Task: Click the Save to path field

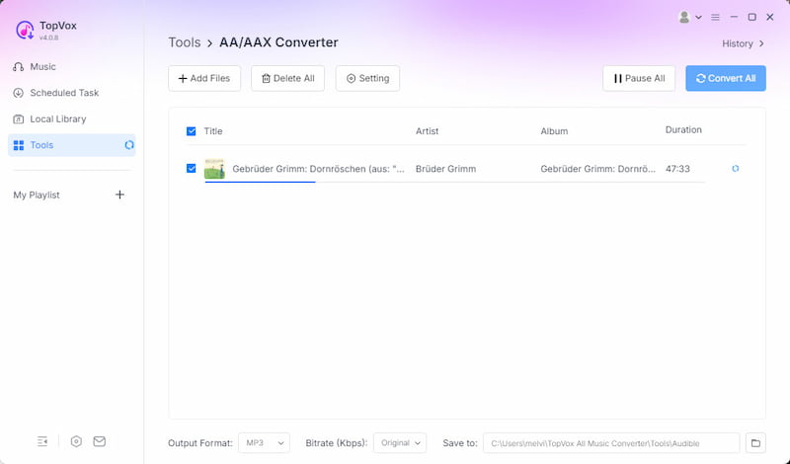Action: 611,443
